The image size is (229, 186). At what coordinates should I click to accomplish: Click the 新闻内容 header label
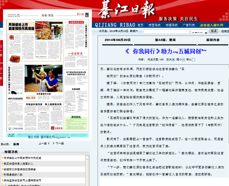coord(213,40)
